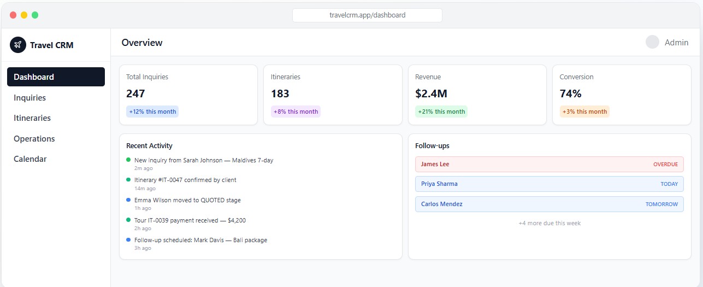703x287 pixels.
Task: Open the Dashboard sidebar item
Action: [56, 77]
